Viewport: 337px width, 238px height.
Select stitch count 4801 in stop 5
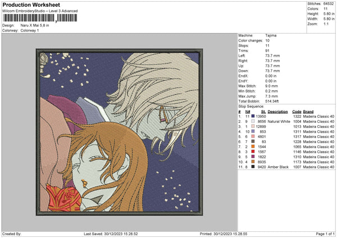point(262,136)
